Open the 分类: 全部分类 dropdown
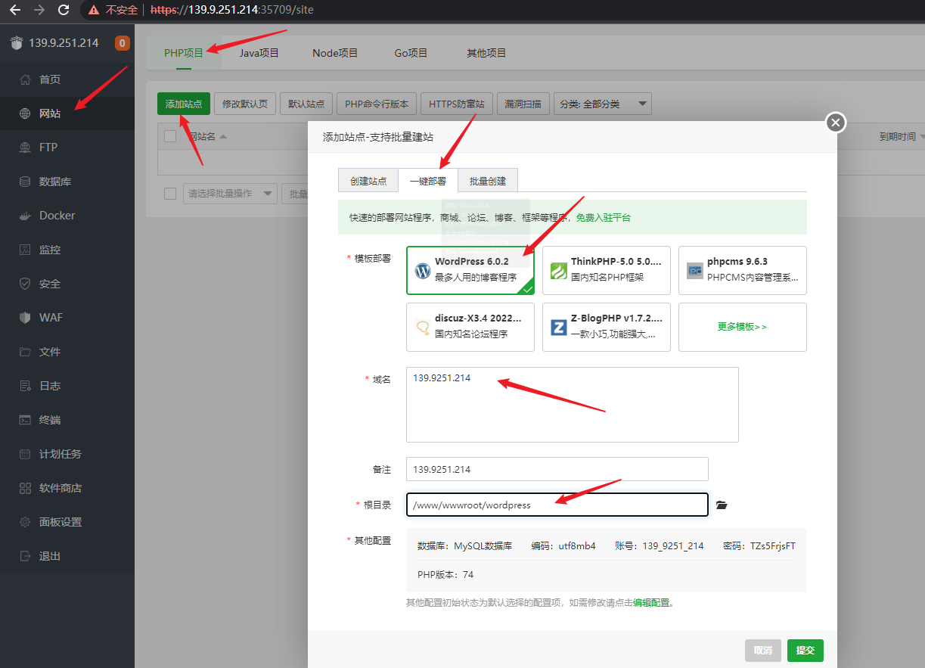Viewport: 925px width, 668px height. 602,104
